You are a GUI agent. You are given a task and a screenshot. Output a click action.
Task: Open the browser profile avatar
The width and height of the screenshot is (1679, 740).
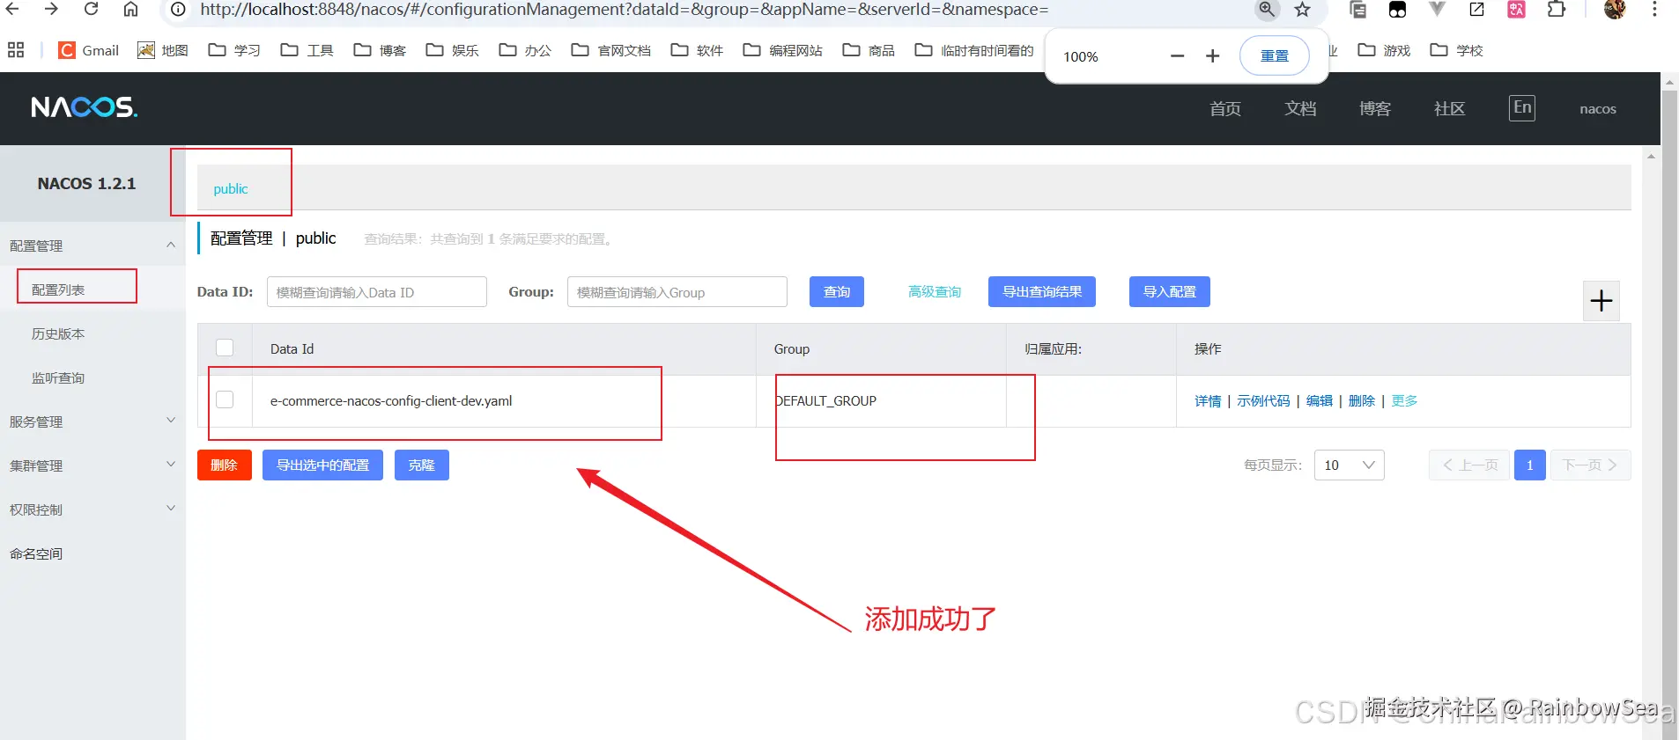point(1615,10)
